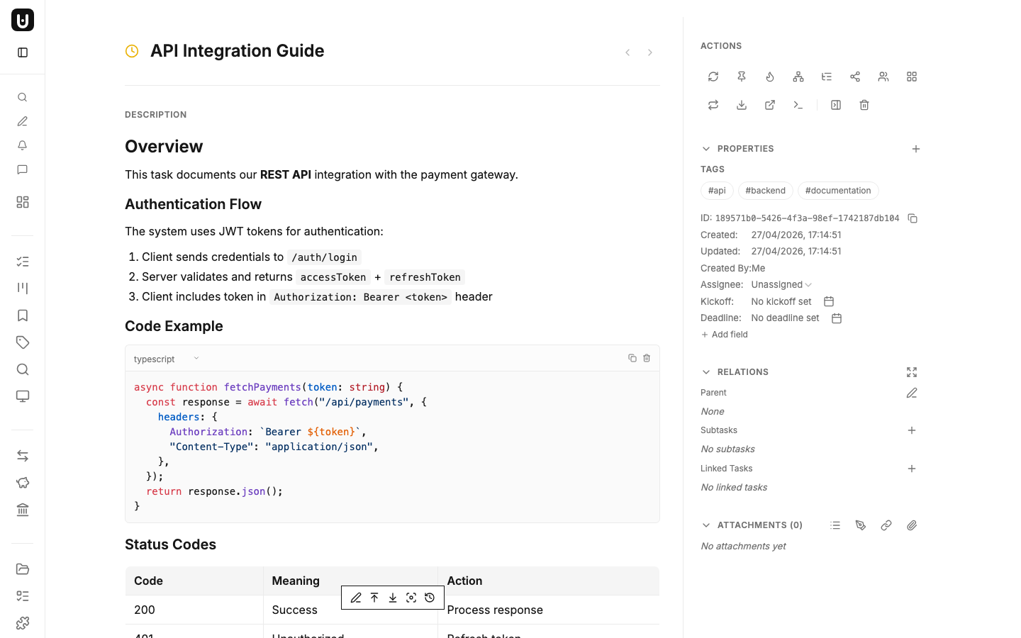Delete the task using the trash icon
Viewport: 1021px width, 638px height.
click(x=864, y=104)
